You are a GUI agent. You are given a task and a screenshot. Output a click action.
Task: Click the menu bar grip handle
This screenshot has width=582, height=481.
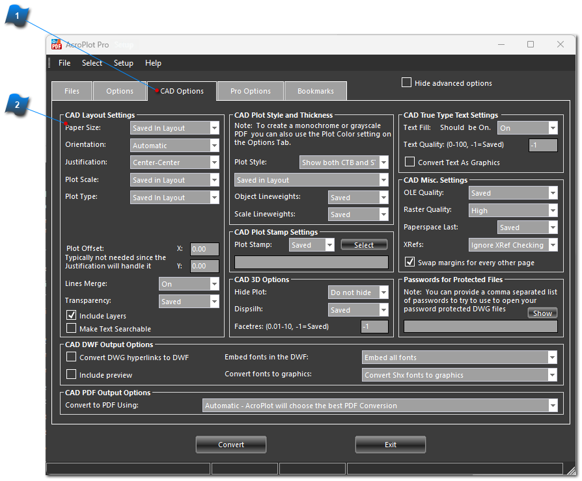click(x=49, y=63)
